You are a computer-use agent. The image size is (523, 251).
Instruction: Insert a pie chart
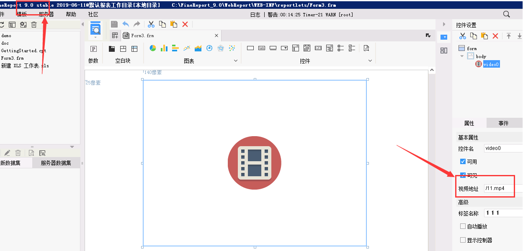click(x=153, y=48)
